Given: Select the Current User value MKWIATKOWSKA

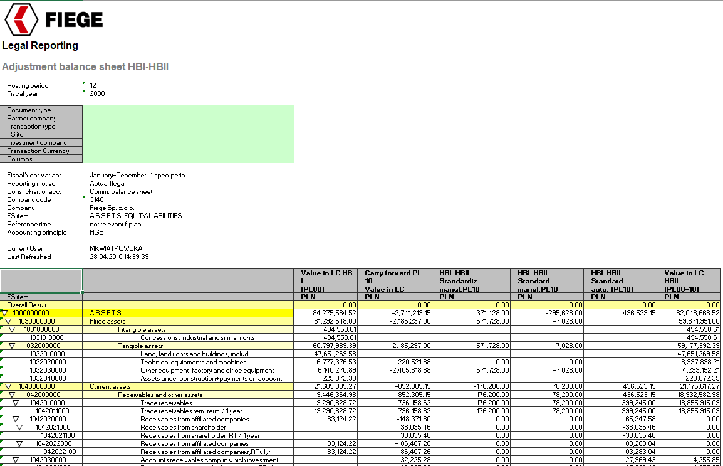Looking at the screenshot, I should pos(116,249).
